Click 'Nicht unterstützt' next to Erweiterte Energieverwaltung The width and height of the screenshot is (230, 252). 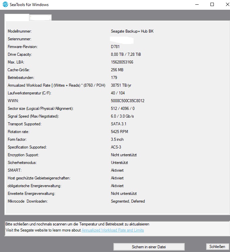point(124,193)
